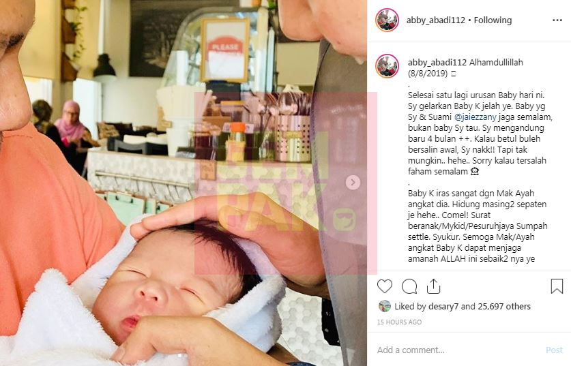571x366 pixels.
Task: Open abby_abadi112 username in the header
Action: click(x=435, y=20)
